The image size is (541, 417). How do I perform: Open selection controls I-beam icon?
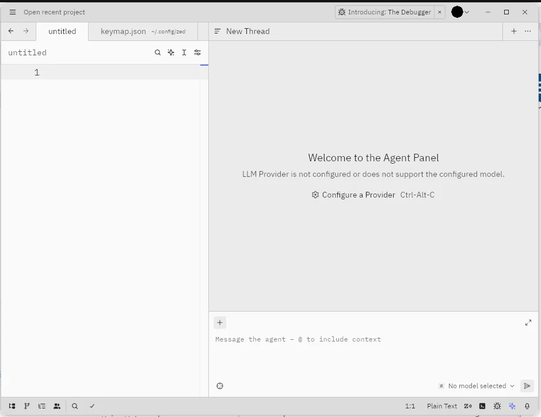click(184, 52)
